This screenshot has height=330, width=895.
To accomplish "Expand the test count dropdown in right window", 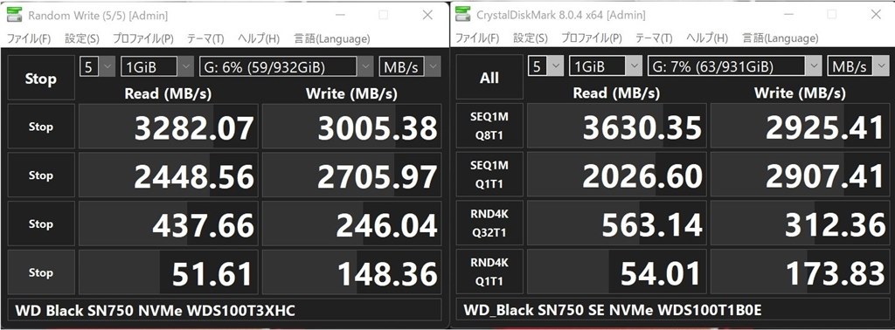I will pos(546,66).
